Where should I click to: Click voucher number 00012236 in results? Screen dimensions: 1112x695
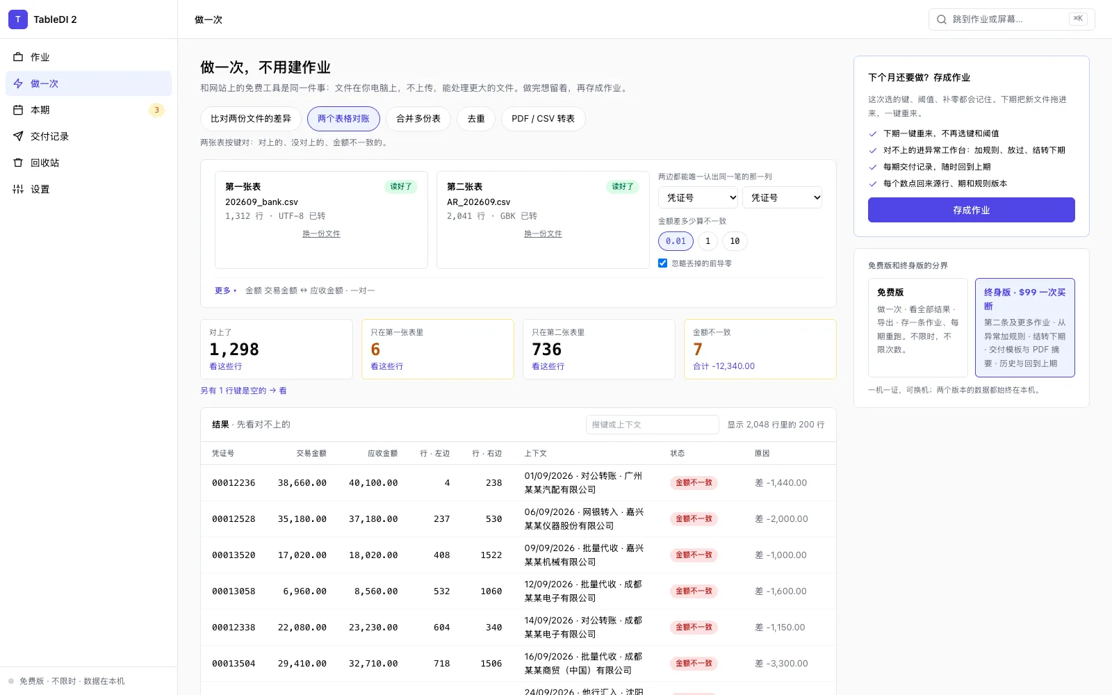(x=234, y=482)
